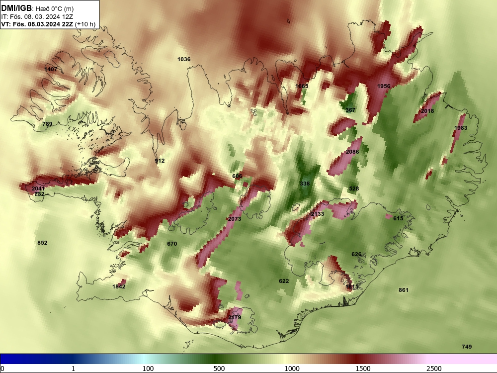Click the valid time line 'VT: Fös. 08.03.2024 22Z'

pos(37,24)
